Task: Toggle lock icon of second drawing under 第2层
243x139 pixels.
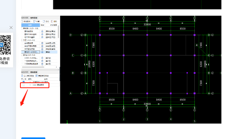Action: tap(42, 61)
